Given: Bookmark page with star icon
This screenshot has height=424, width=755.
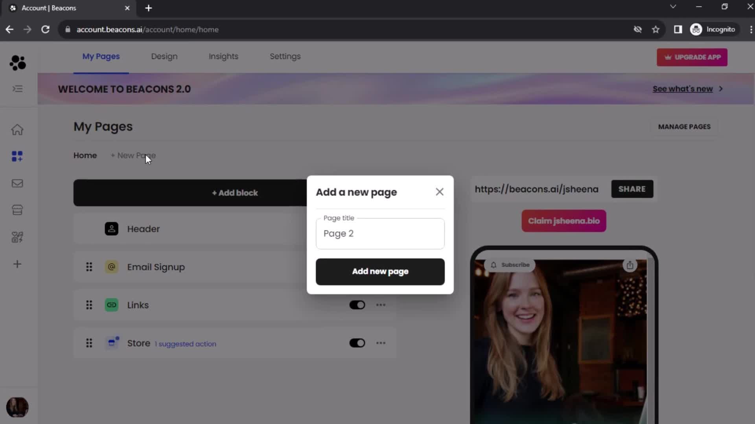Looking at the screenshot, I should coord(656,29).
